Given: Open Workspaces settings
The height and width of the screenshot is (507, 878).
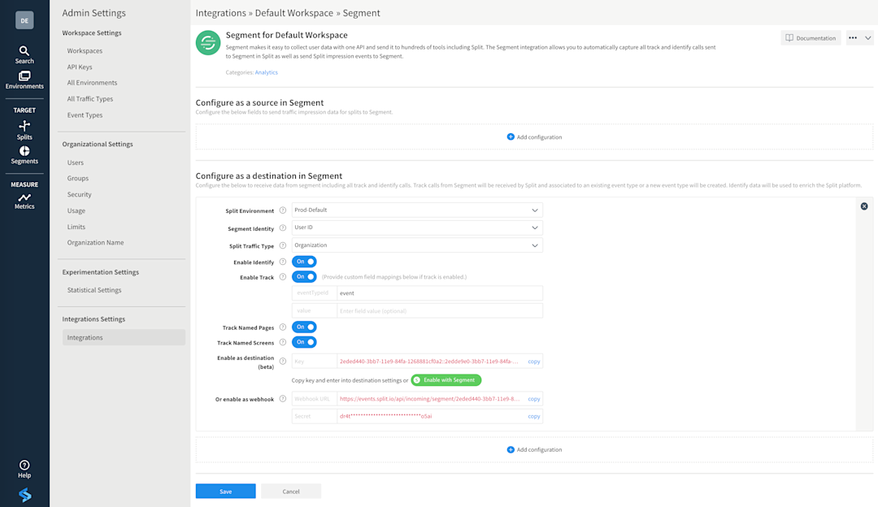Looking at the screenshot, I should click(85, 51).
